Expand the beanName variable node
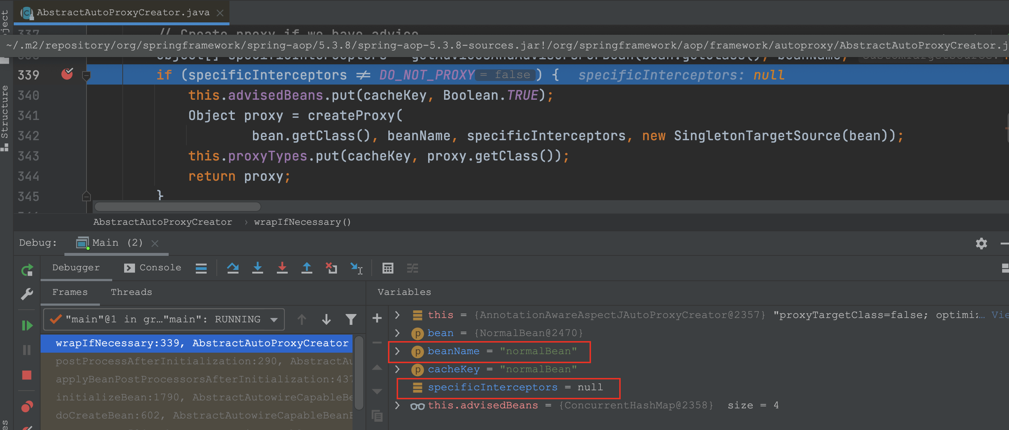The image size is (1009, 430). tap(397, 351)
